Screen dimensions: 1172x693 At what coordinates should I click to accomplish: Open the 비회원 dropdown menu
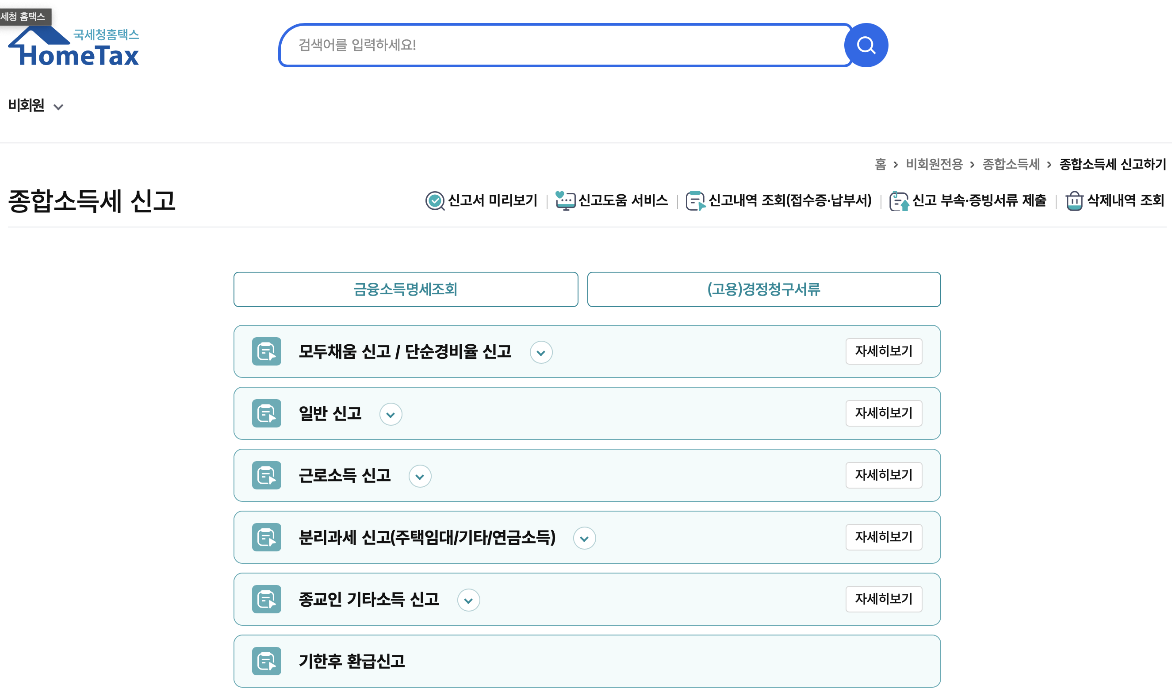[x=35, y=105]
